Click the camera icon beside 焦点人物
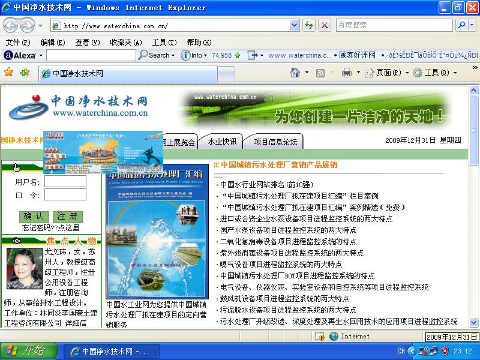Screen dimensions: 480x360 coord(17,241)
